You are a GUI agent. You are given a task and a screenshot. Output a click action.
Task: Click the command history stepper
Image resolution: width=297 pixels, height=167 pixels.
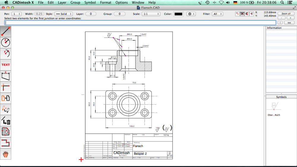280,23
